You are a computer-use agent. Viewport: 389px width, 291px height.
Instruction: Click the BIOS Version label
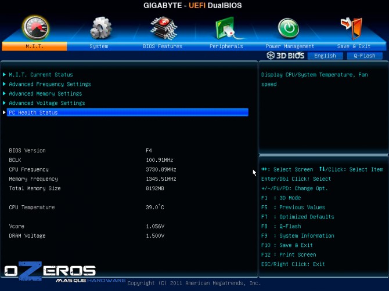point(27,150)
